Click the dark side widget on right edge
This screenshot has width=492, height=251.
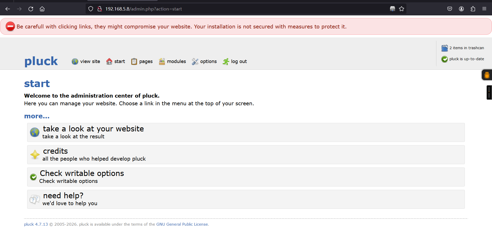pyautogui.click(x=489, y=92)
